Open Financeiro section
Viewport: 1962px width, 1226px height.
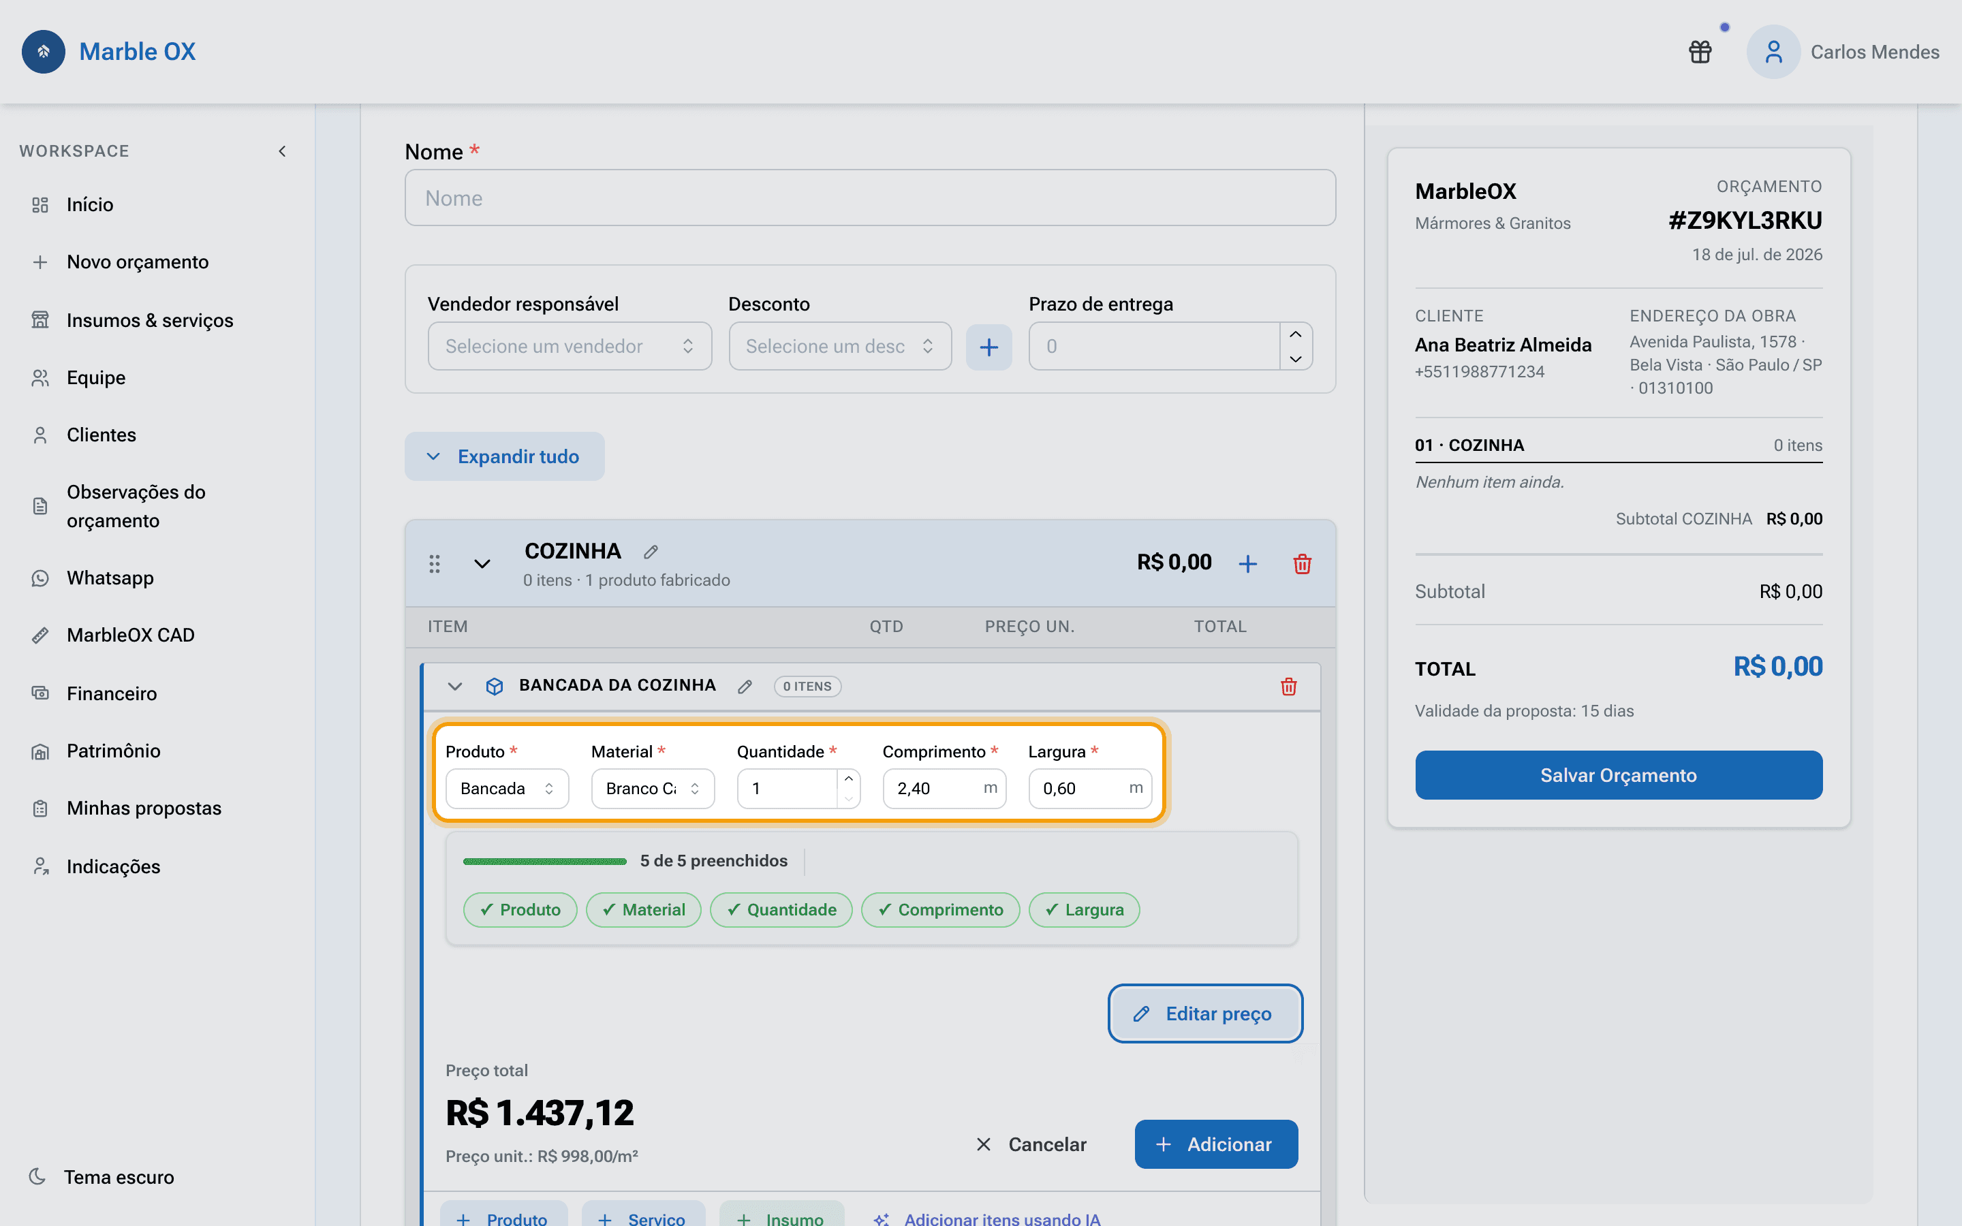112,693
